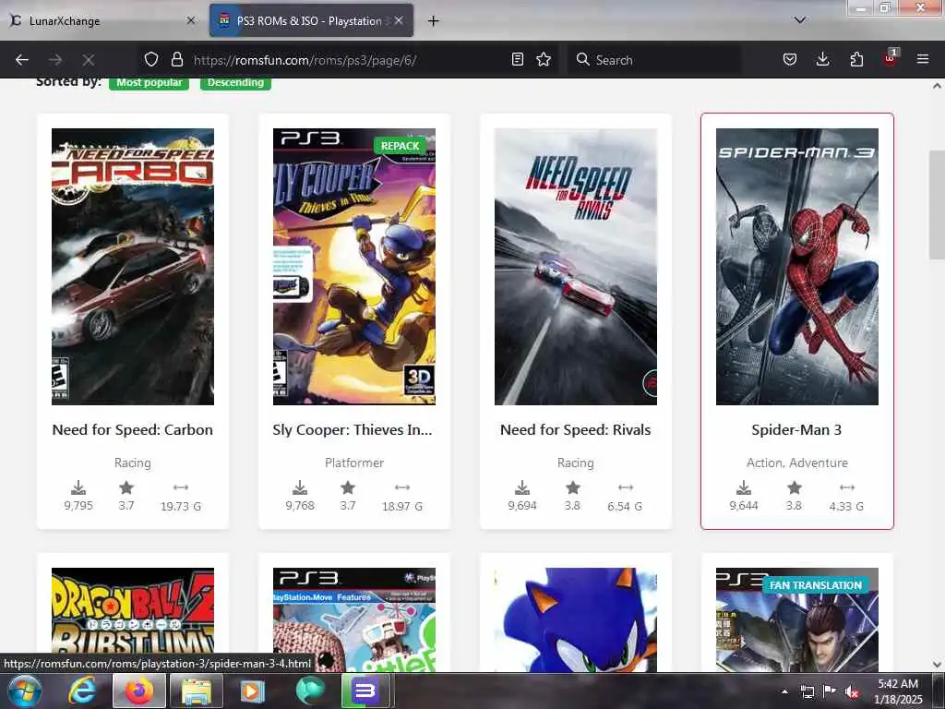
Task: Expand the list all tabs chevron
Action: [800, 20]
